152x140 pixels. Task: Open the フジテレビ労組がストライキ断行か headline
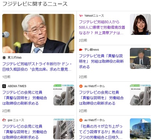pyautogui.click(x=37, y=66)
